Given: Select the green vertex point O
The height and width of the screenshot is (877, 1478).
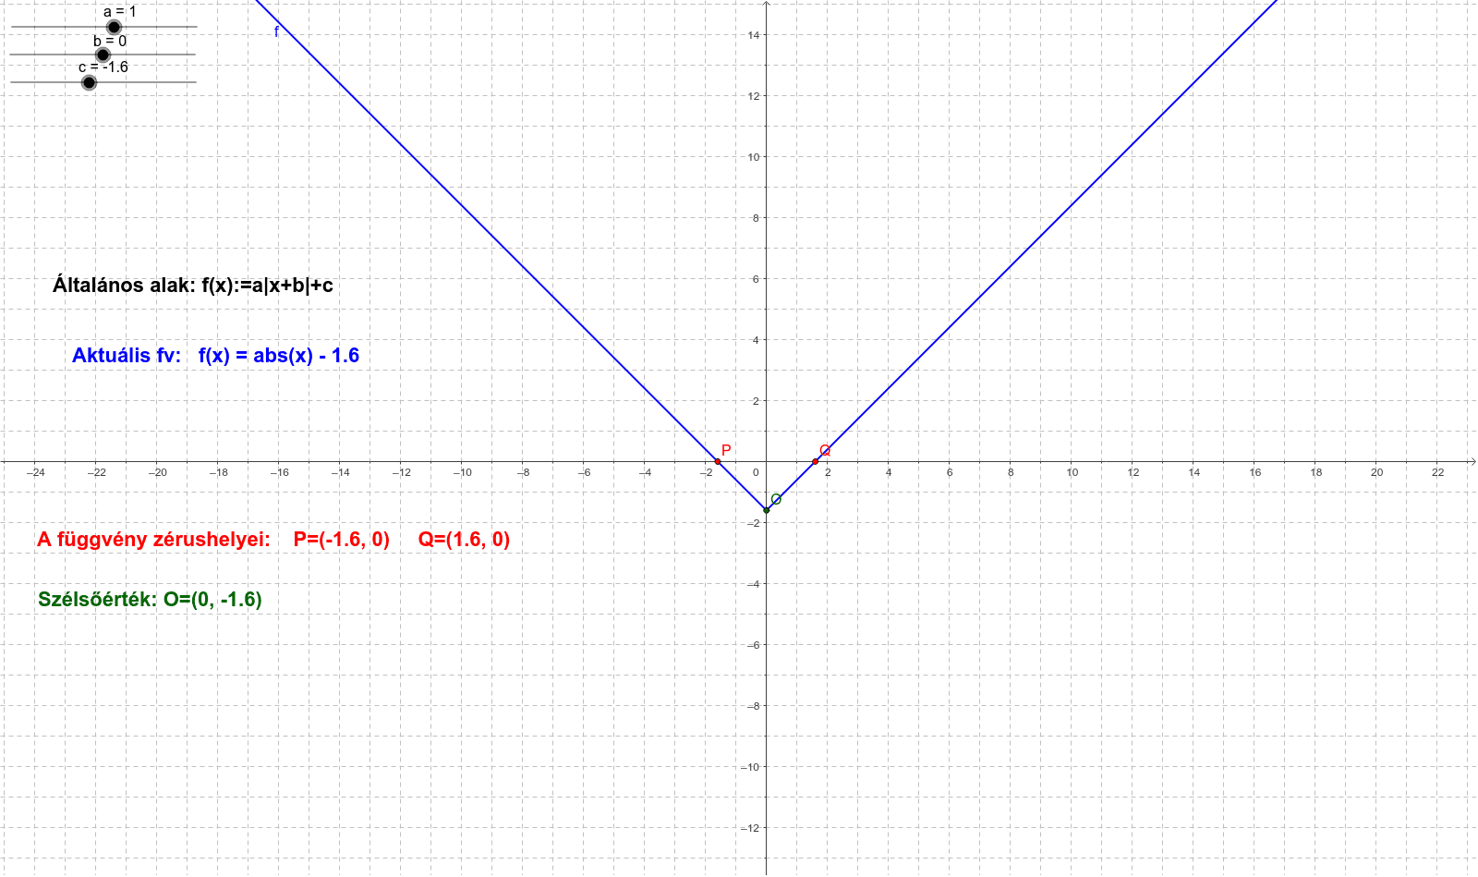Looking at the screenshot, I should click(766, 510).
